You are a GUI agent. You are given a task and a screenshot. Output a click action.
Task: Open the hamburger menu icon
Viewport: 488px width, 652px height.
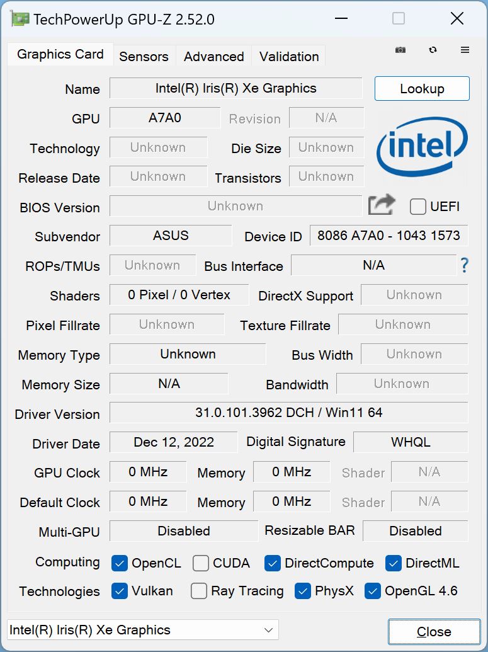465,50
